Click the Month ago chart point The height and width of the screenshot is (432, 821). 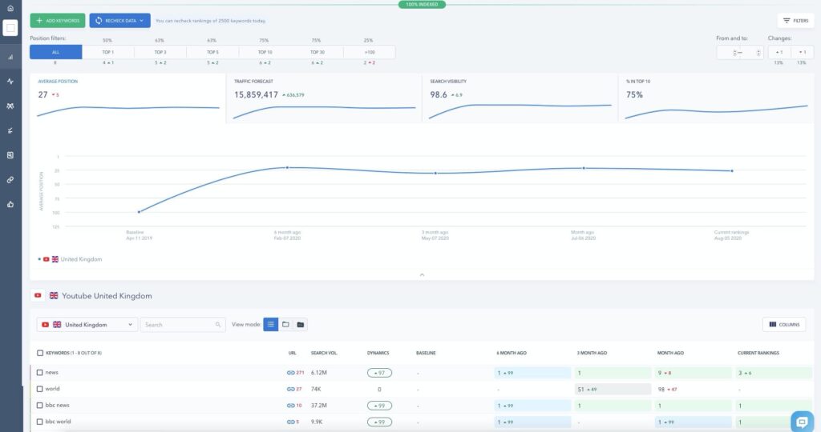pos(584,168)
